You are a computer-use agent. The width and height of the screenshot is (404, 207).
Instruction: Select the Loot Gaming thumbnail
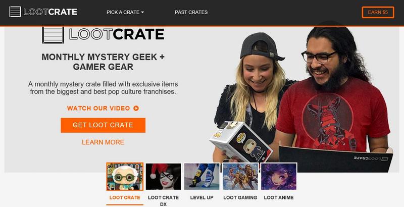240,177
